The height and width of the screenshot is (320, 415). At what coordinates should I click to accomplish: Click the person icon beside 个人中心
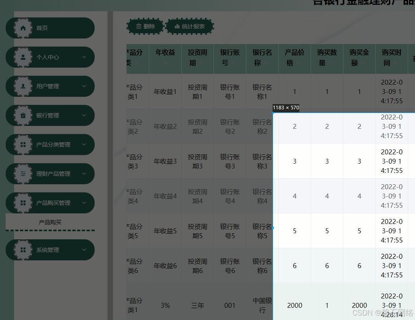(23, 57)
